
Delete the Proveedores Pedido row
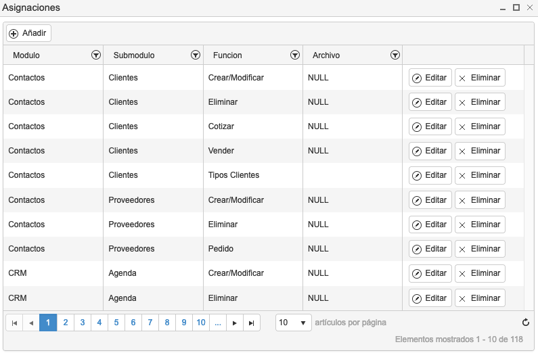tap(480, 249)
